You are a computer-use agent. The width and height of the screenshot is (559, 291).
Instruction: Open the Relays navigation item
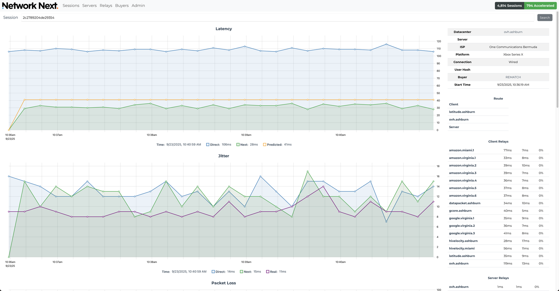point(106,6)
